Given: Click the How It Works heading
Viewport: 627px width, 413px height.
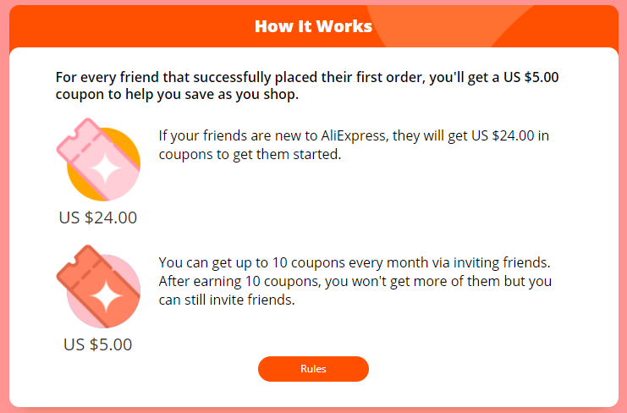Looking at the screenshot, I should click(x=313, y=26).
